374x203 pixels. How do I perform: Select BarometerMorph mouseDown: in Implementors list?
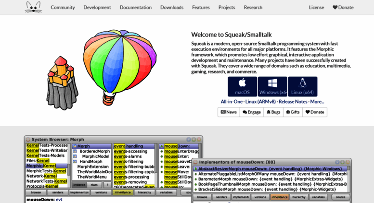[x=270, y=179]
